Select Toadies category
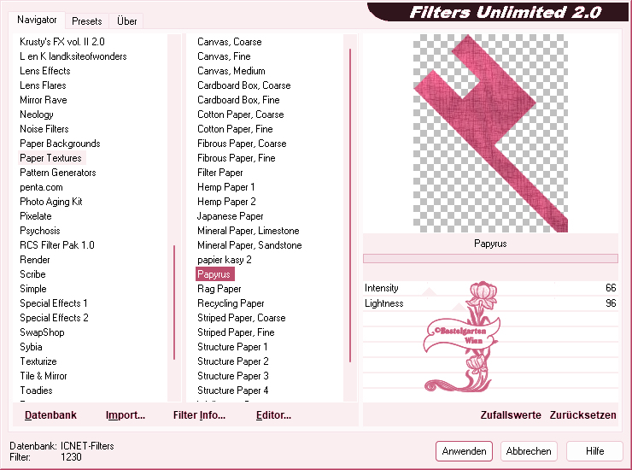The image size is (632, 470). (36, 391)
